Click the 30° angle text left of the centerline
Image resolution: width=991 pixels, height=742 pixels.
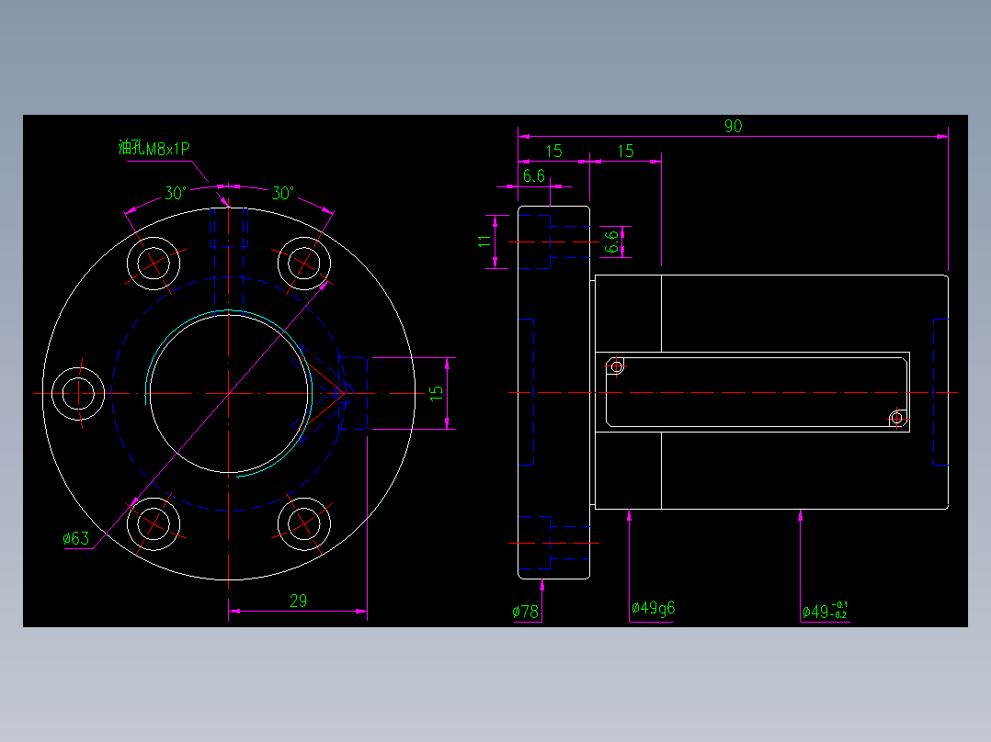click(x=176, y=193)
